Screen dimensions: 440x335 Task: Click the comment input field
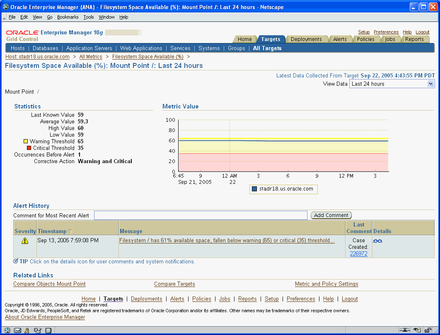[x=201, y=215]
